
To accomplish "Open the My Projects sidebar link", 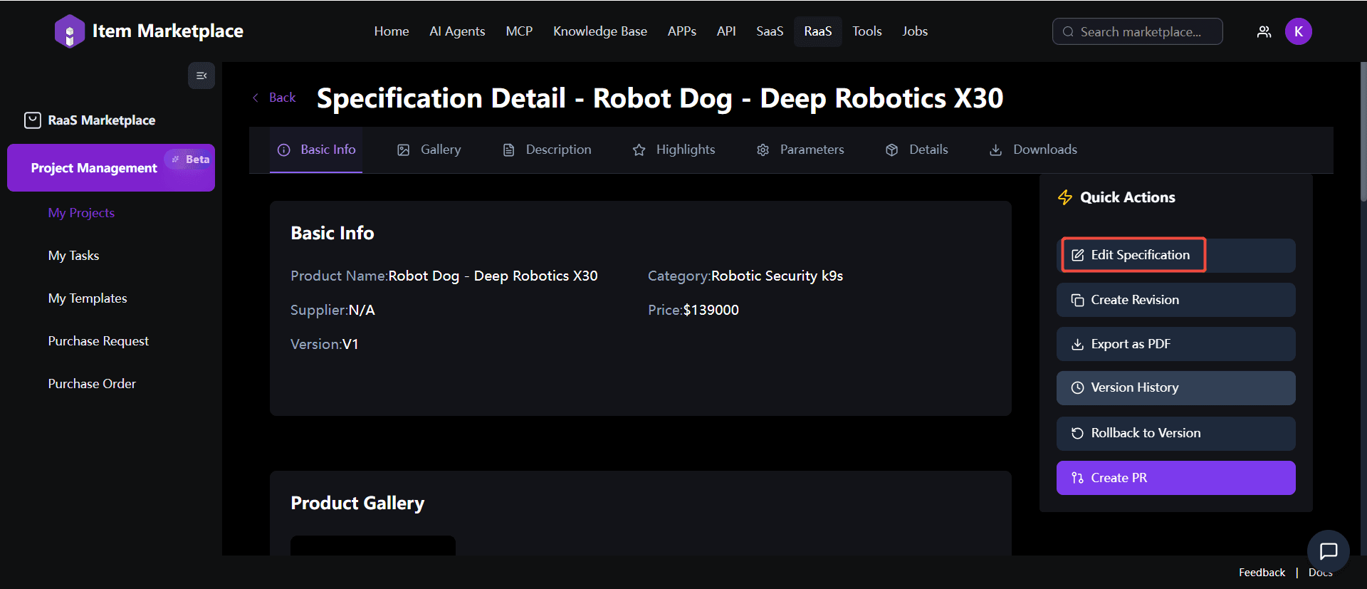I will click(x=81, y=213).
